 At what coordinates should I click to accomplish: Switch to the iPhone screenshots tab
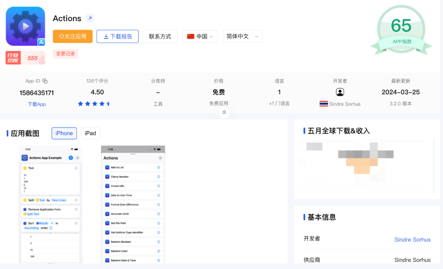coord(64,133)
